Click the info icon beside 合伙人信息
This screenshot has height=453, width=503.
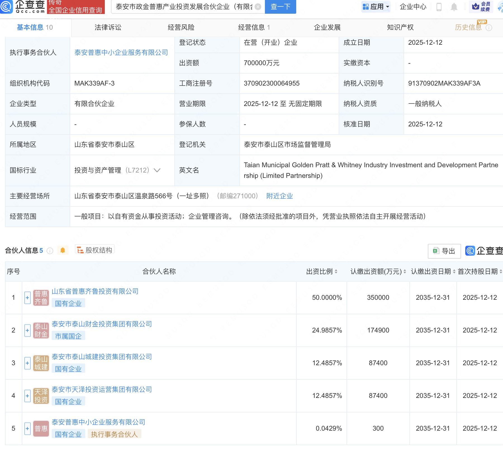click(50, 251)
